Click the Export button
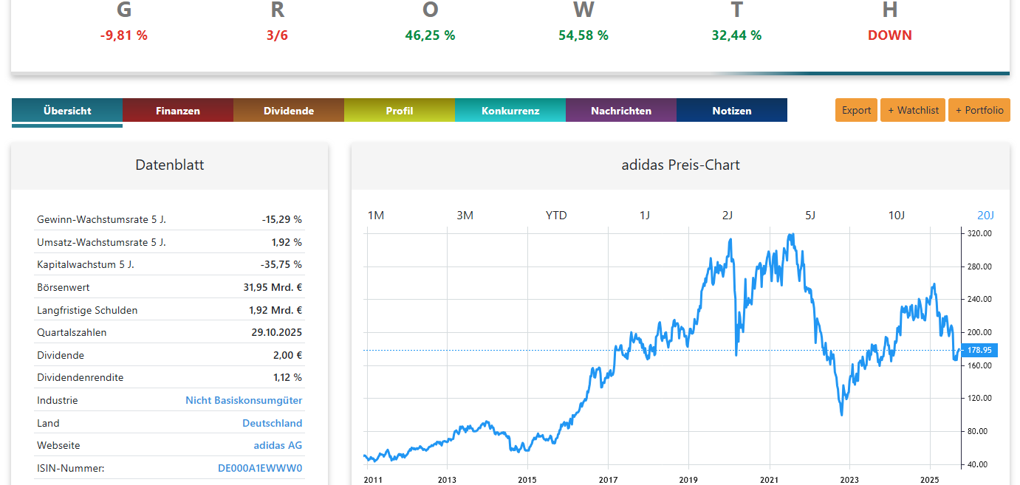 click(856, 110)
